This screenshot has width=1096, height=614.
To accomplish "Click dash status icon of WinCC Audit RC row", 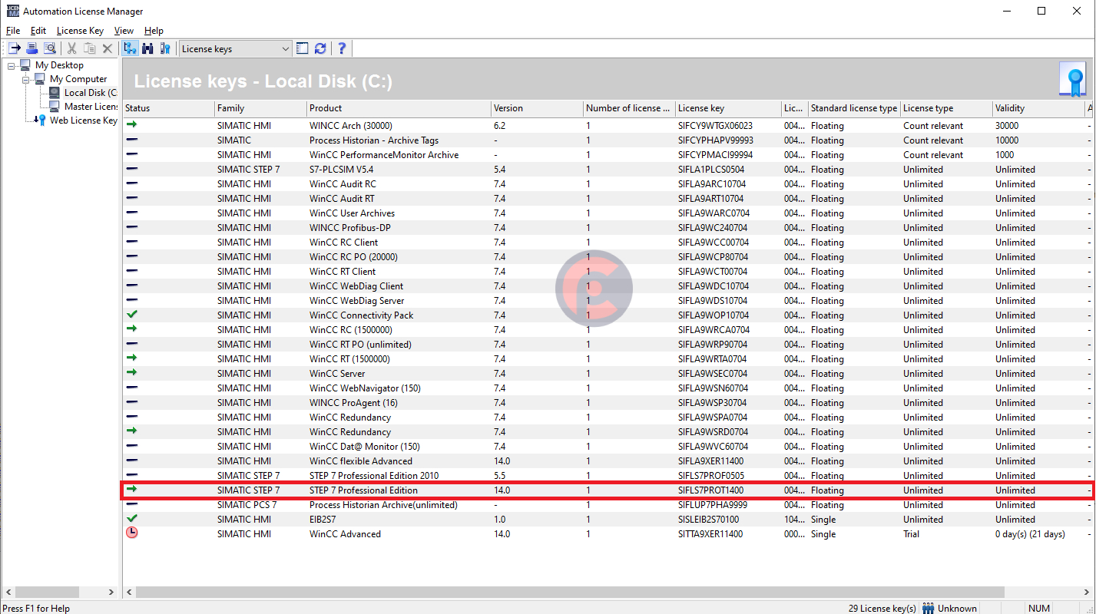I will point(131,183).
